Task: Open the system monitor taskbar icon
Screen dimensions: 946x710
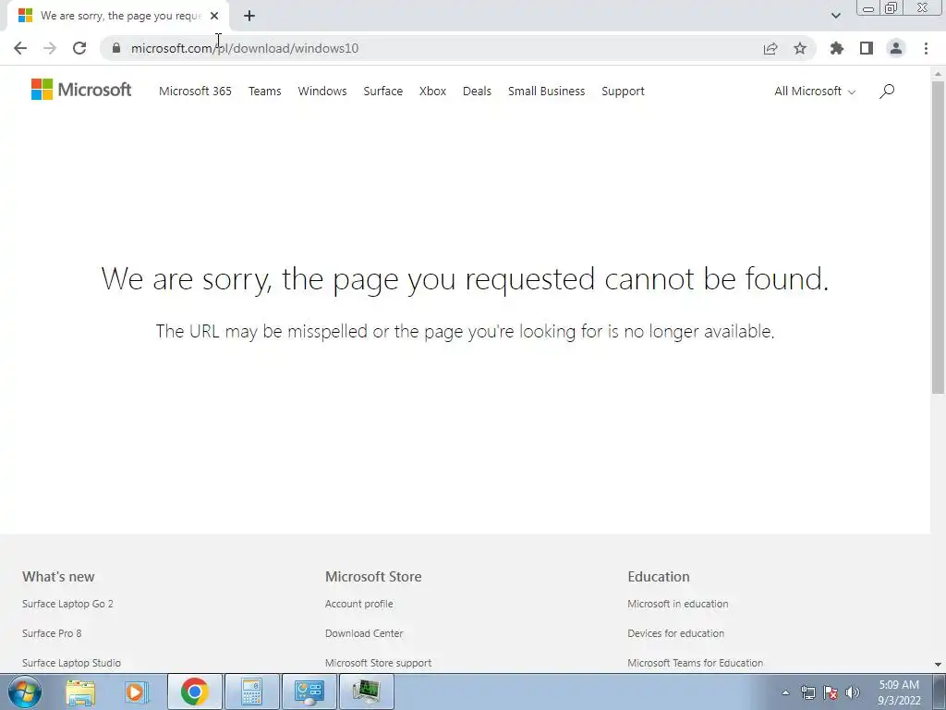Action: 367,692
